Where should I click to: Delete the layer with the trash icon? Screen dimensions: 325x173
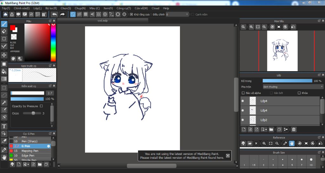tap(294, 129)
